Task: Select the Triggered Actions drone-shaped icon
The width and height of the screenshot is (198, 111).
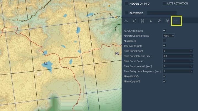Action: 142,21
